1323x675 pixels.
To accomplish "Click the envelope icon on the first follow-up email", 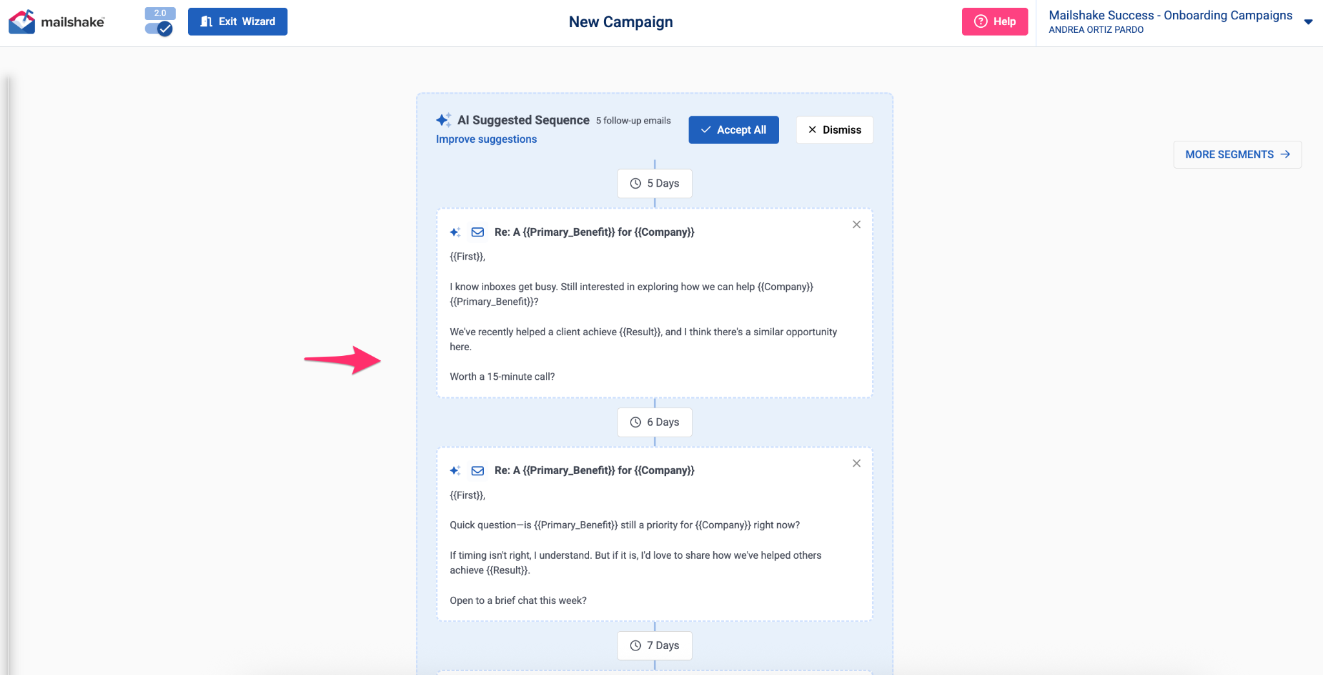I will tap(478, 233).
